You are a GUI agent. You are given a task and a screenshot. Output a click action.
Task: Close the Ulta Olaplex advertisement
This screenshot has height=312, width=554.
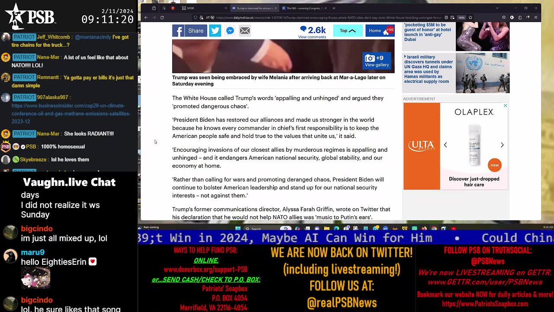tap(505, 105)
